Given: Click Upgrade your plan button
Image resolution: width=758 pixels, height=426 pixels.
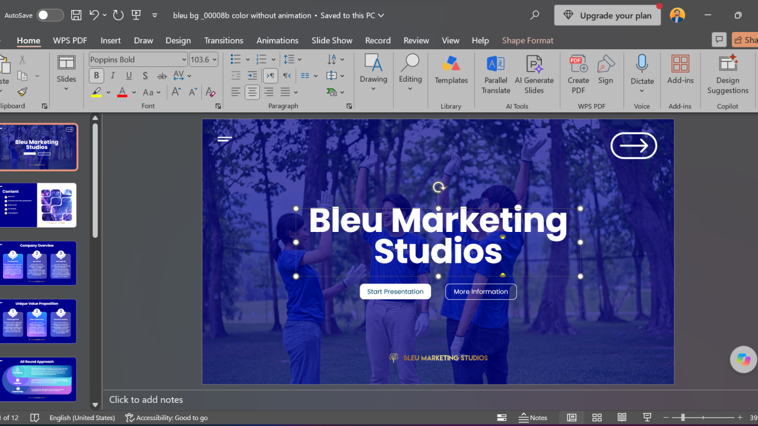Looking at the screenshot, I should [x=608, y=15].
